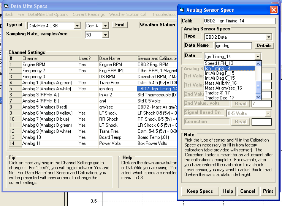Click sensor cell 'Std Thermocouple'
Image resolution: width=282 pixels, height=206 pixels.
tap(157, 95)
